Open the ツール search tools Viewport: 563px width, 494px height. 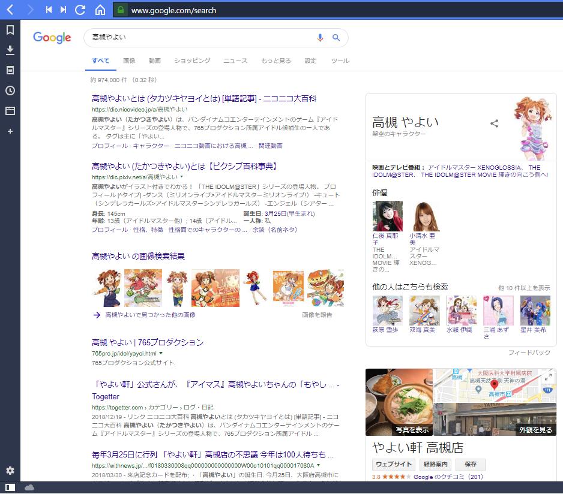click(340, 61)
